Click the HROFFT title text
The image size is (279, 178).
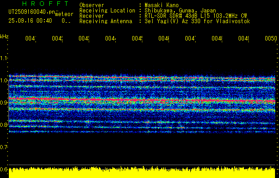[39, 4]
